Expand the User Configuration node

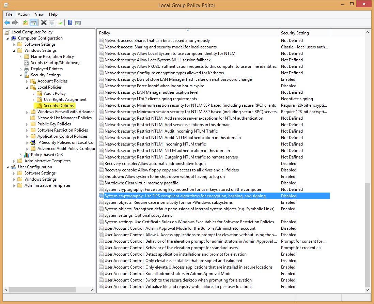point(7,167)
